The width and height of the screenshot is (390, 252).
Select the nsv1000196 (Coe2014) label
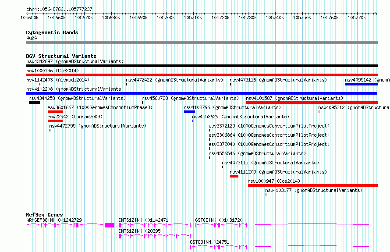pyautogui.click(x=53, y=71)
